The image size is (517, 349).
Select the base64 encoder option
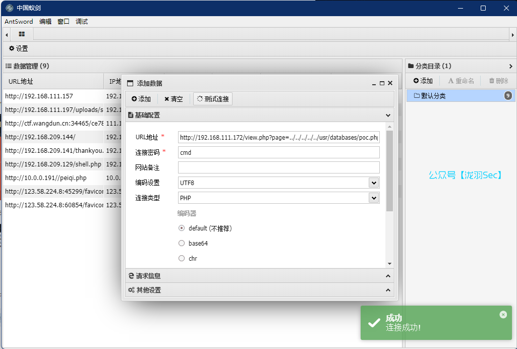click(182, 244)
